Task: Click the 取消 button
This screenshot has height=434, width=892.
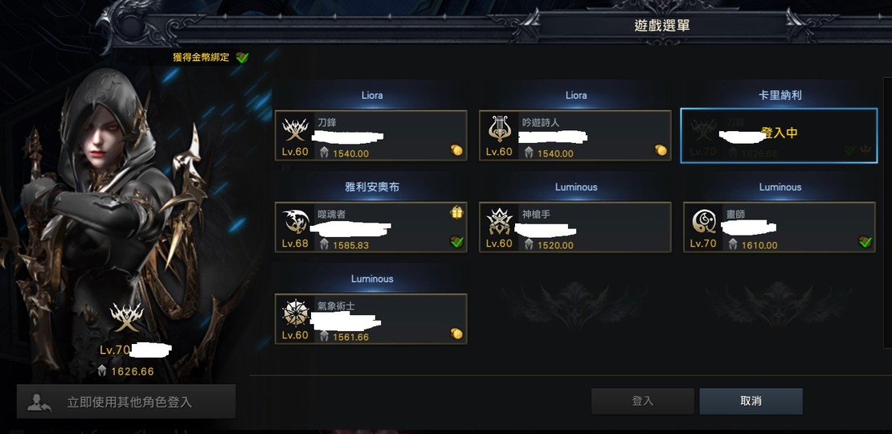Action: click(x=751, y=401)
